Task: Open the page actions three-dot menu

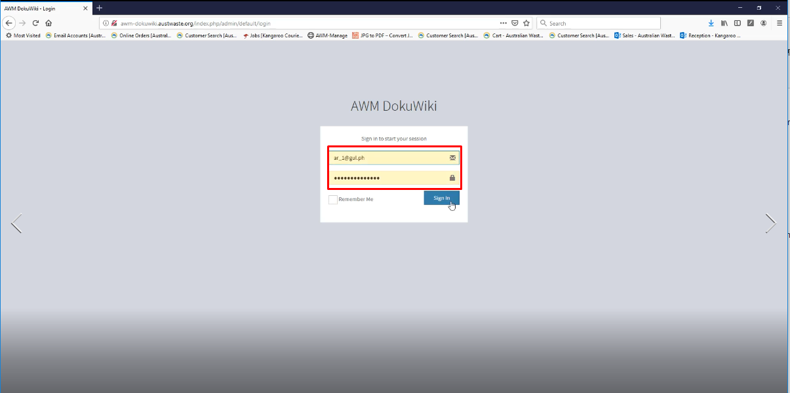Action: click(x=504, y=23)
